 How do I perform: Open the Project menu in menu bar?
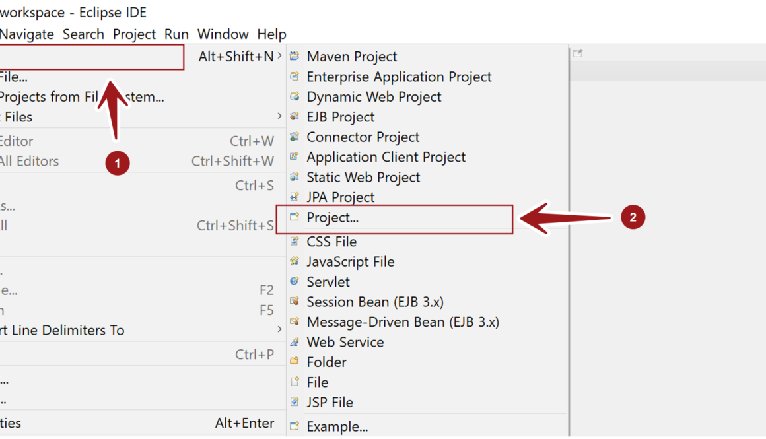coord(134,34)
